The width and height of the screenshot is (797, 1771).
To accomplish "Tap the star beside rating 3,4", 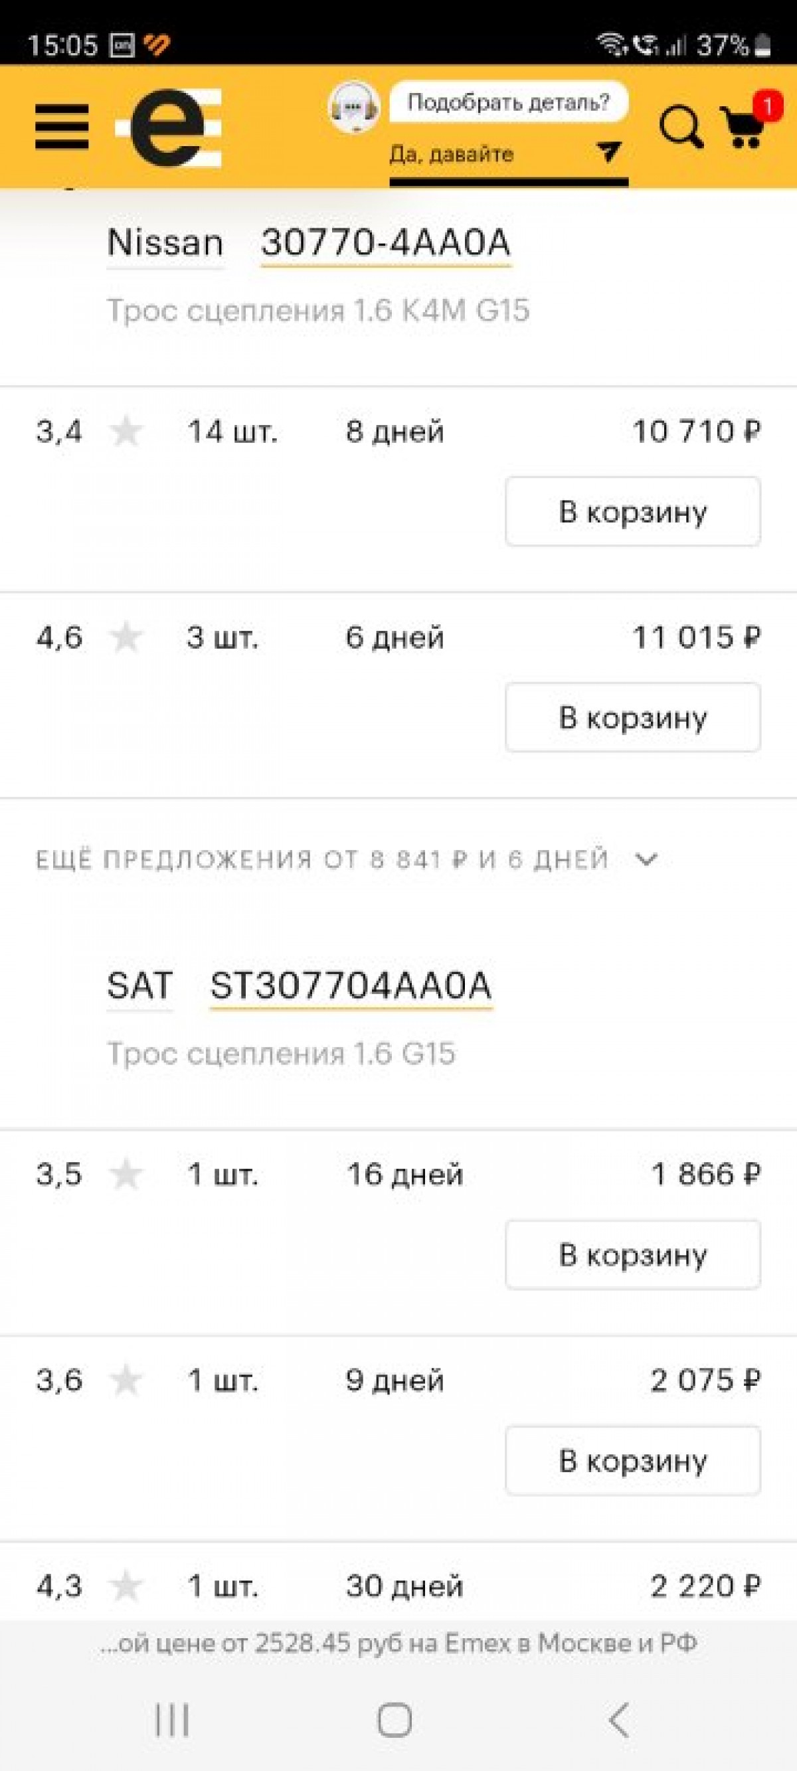I will tap(126, 432).
